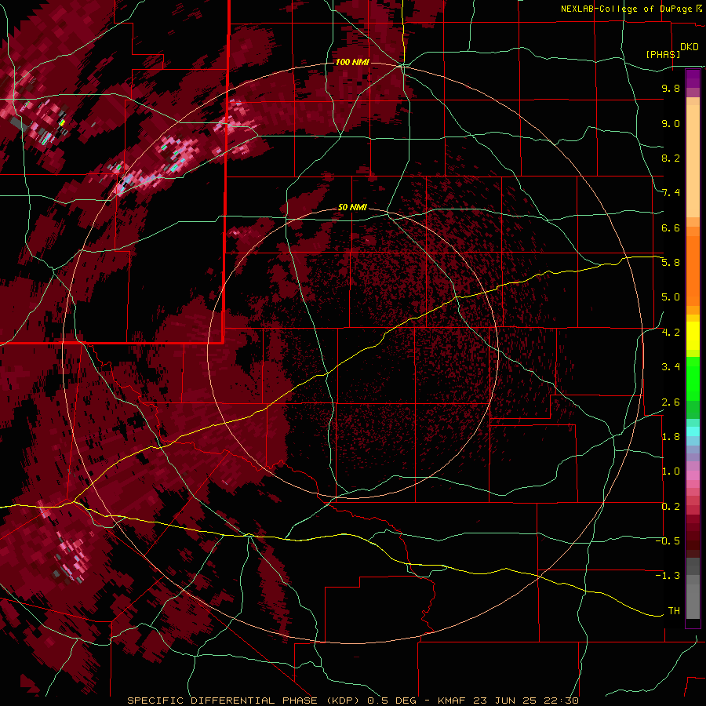Click the 9.8 value on the color scale
Screen dimensions: 706x706
[671, 88]
